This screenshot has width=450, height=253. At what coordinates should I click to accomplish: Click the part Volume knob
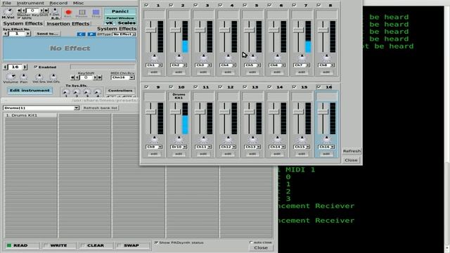pos(11,77)
